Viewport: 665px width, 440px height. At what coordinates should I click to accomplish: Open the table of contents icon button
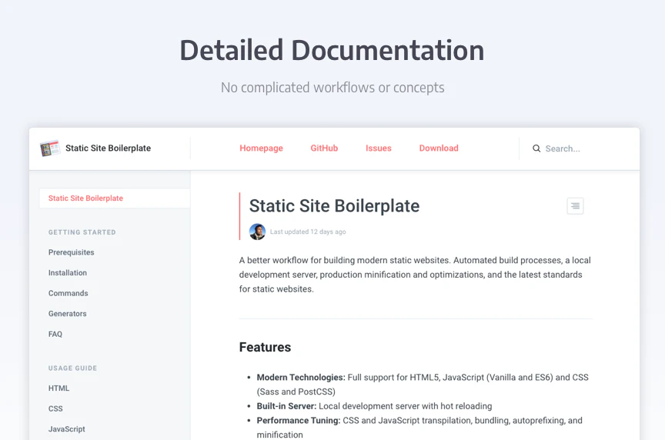[575, 206]
